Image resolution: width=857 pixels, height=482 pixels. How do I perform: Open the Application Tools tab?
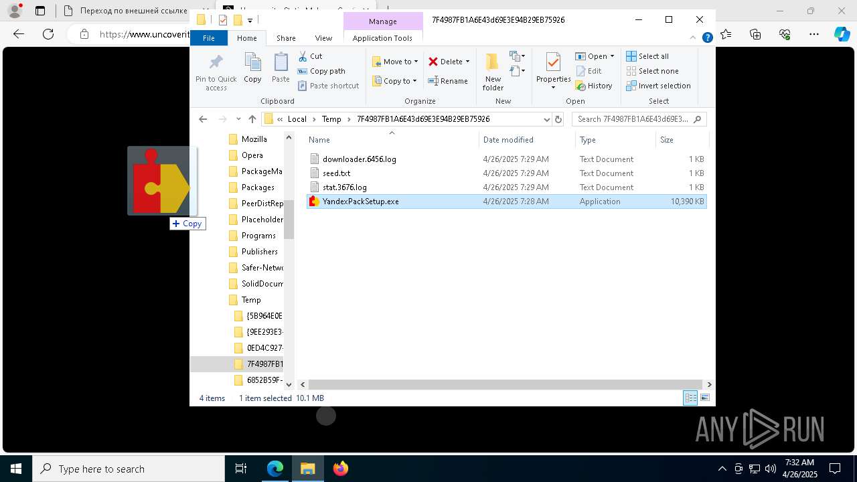pos(382,38)
